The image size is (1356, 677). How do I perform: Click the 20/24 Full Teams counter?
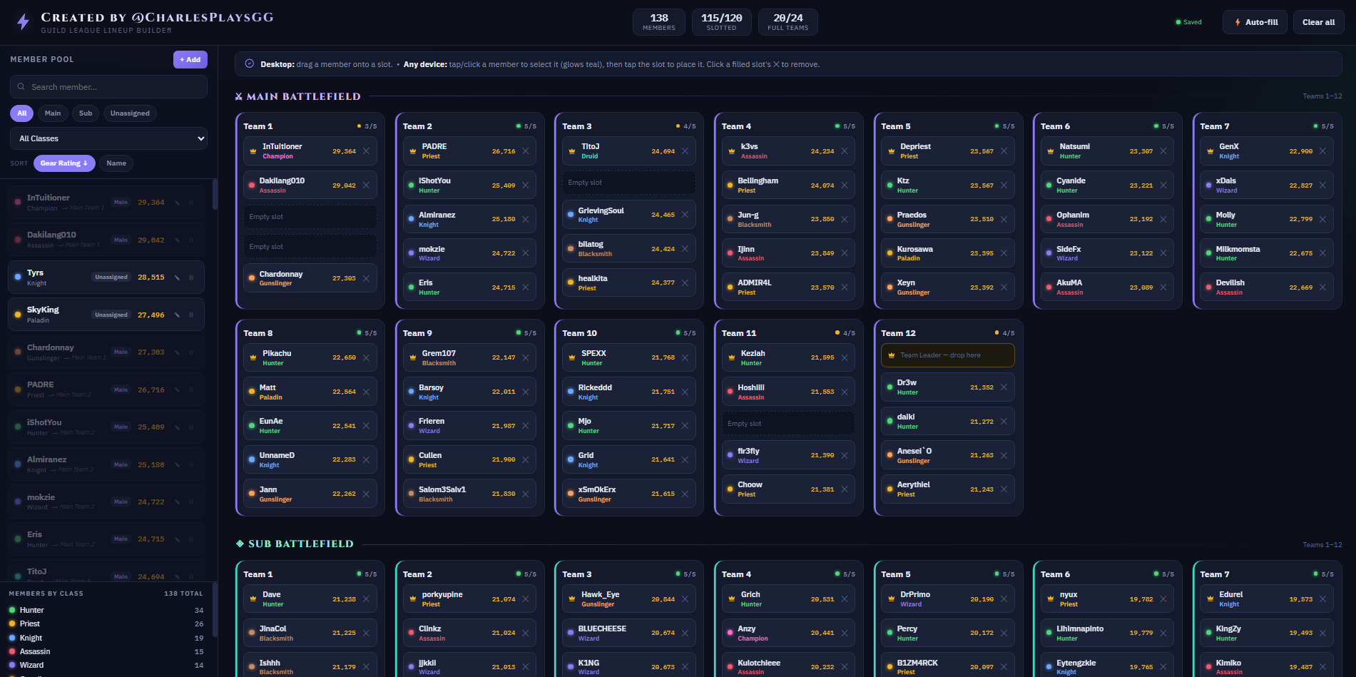point(788,22)
